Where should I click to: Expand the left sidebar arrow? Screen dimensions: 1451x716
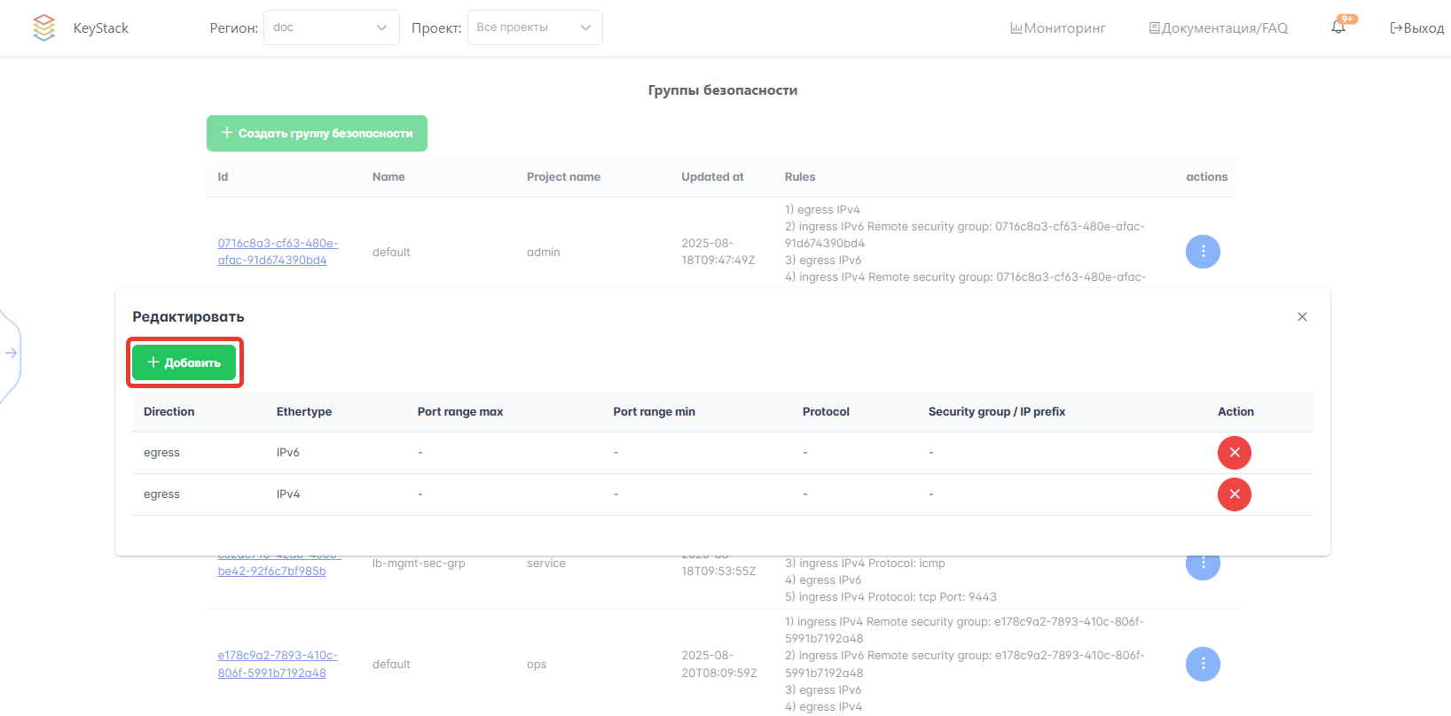point(12,354)
